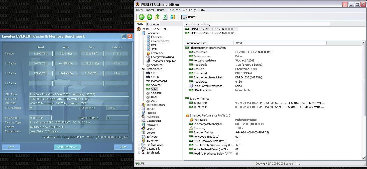Screen dimensions: 367x169
Task: Select DIMM4: OCZ XTC SLI device row
Action: pos(211,33)
